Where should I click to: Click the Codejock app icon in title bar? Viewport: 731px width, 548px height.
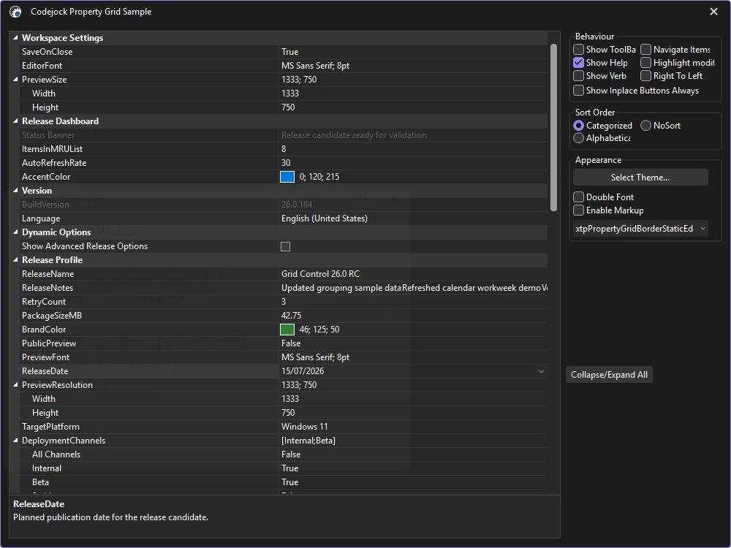(x=15, y=12)
